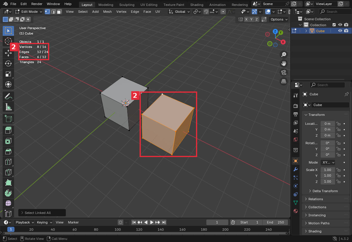This screenshot has height=242, width=352.
Task: Open the Render menu
Action: pos(37,4)
